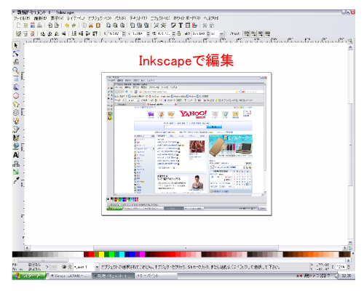Click the zoom percentage input field

coord(341,267)
